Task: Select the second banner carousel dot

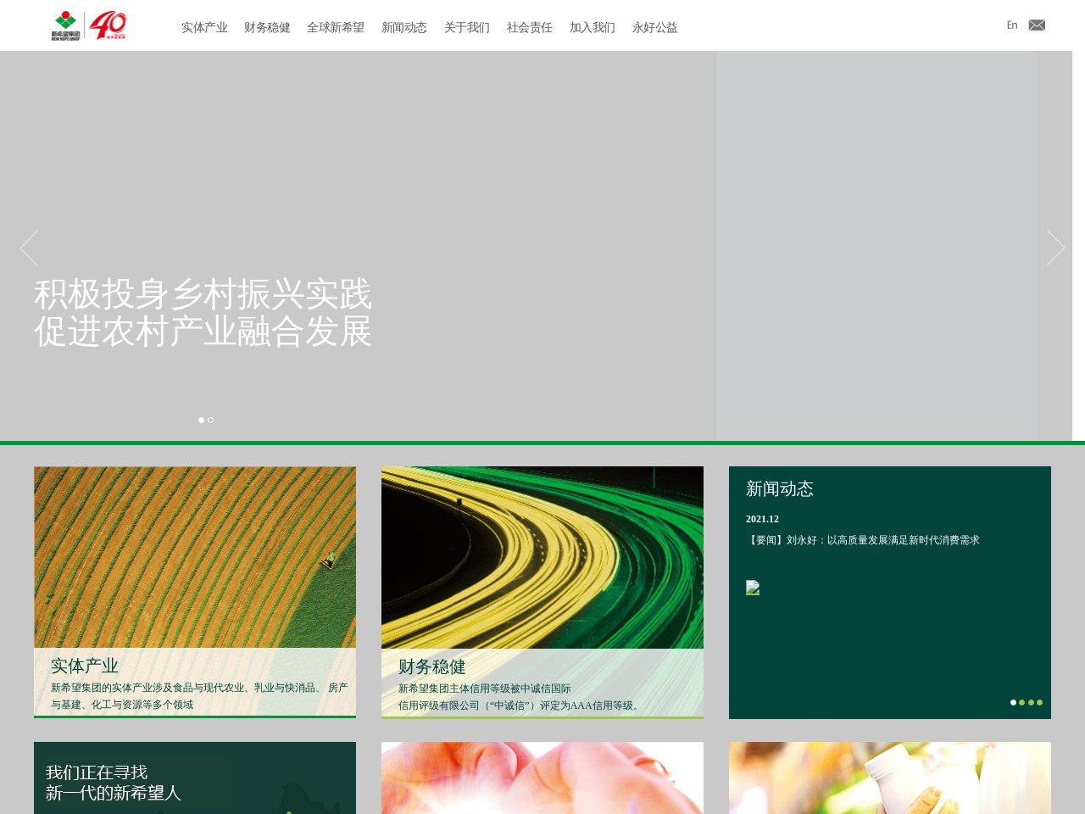Action: click(211, 420)
